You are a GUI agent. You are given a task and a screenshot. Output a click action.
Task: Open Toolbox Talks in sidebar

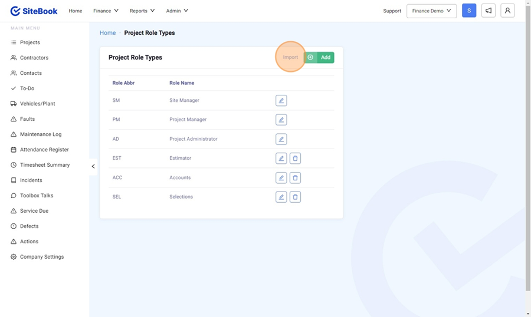click(x=37, y=196)
